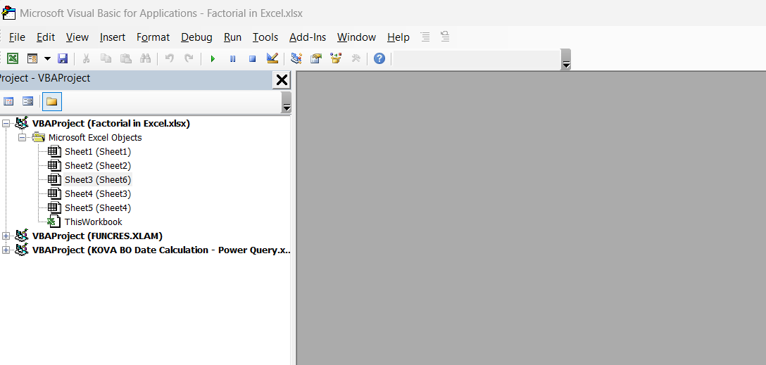Select VBAProject (FUNCRES.XLAM) label
The image size is (766, 365).
[97, 236]
